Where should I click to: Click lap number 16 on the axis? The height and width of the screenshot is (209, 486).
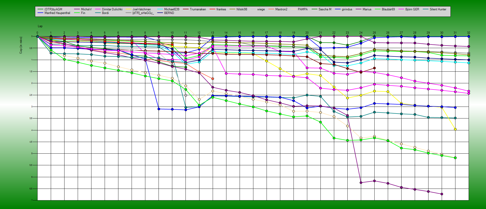click(x=253, y=33)
